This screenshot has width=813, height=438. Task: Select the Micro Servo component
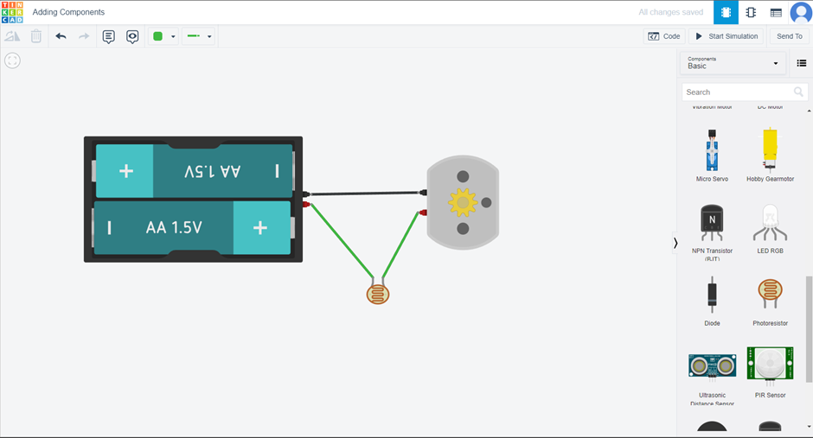(x=712, y=155)
